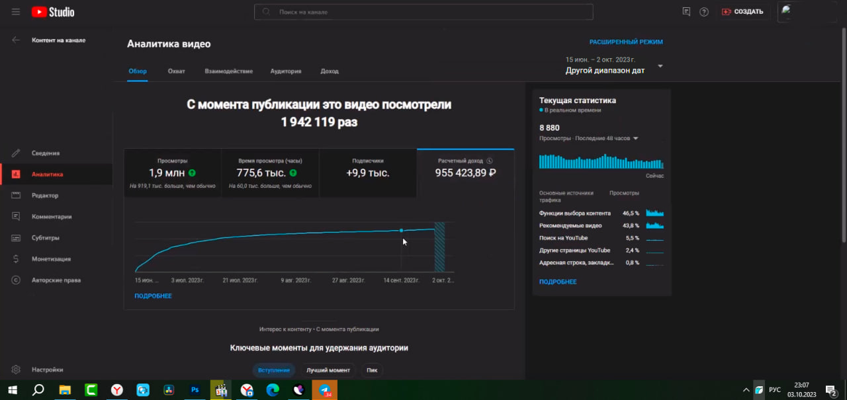Screen dimensions: 847x400
Task: Go to Субтитры in the sidebar
Action: (45, 237)
